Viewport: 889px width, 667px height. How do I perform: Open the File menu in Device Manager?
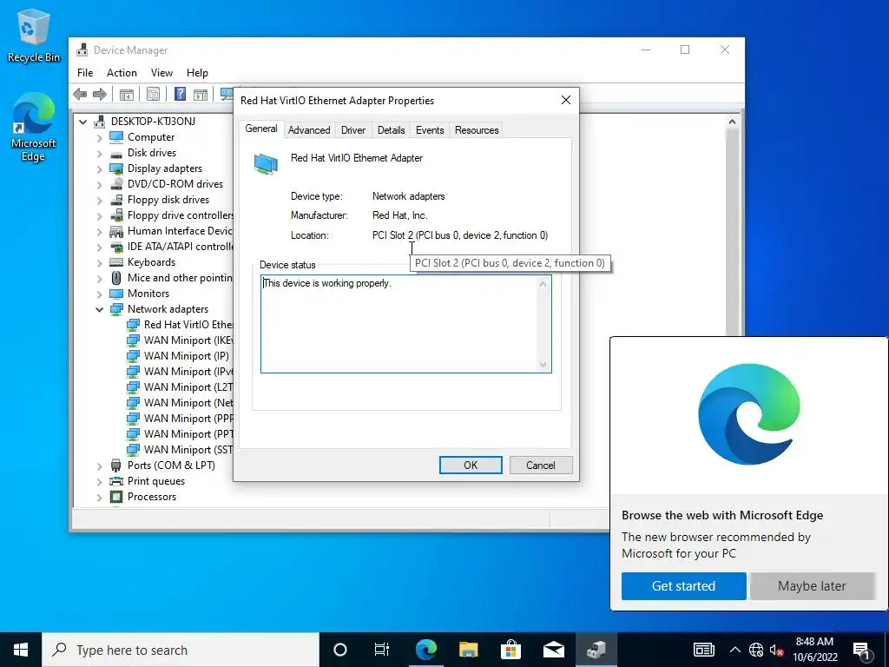pyautogui.click(x=85, y=73)
